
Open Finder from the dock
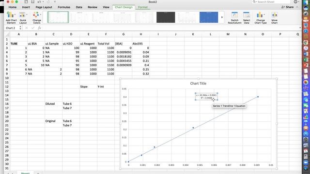click(306, 2)
